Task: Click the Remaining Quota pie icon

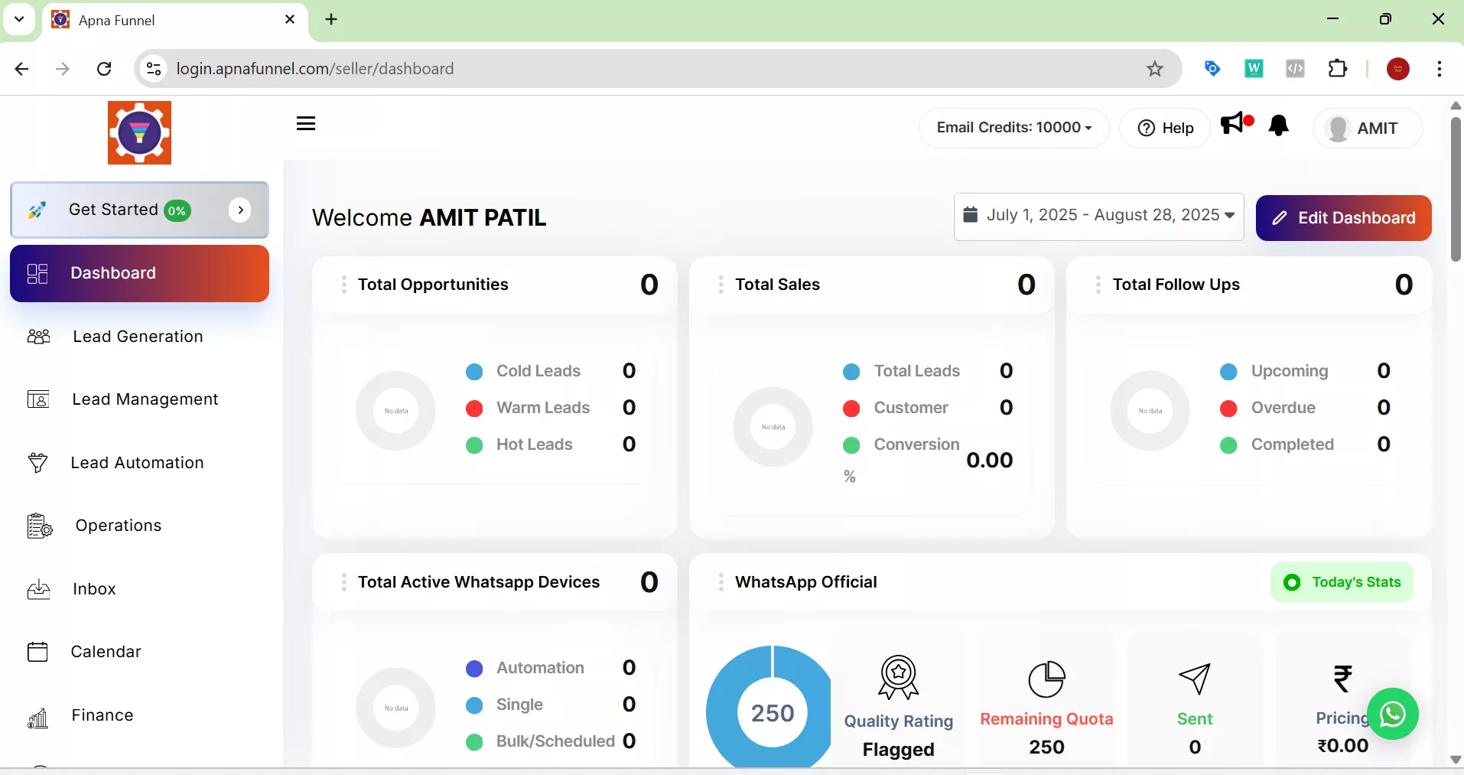Action: pos(1046,679)
